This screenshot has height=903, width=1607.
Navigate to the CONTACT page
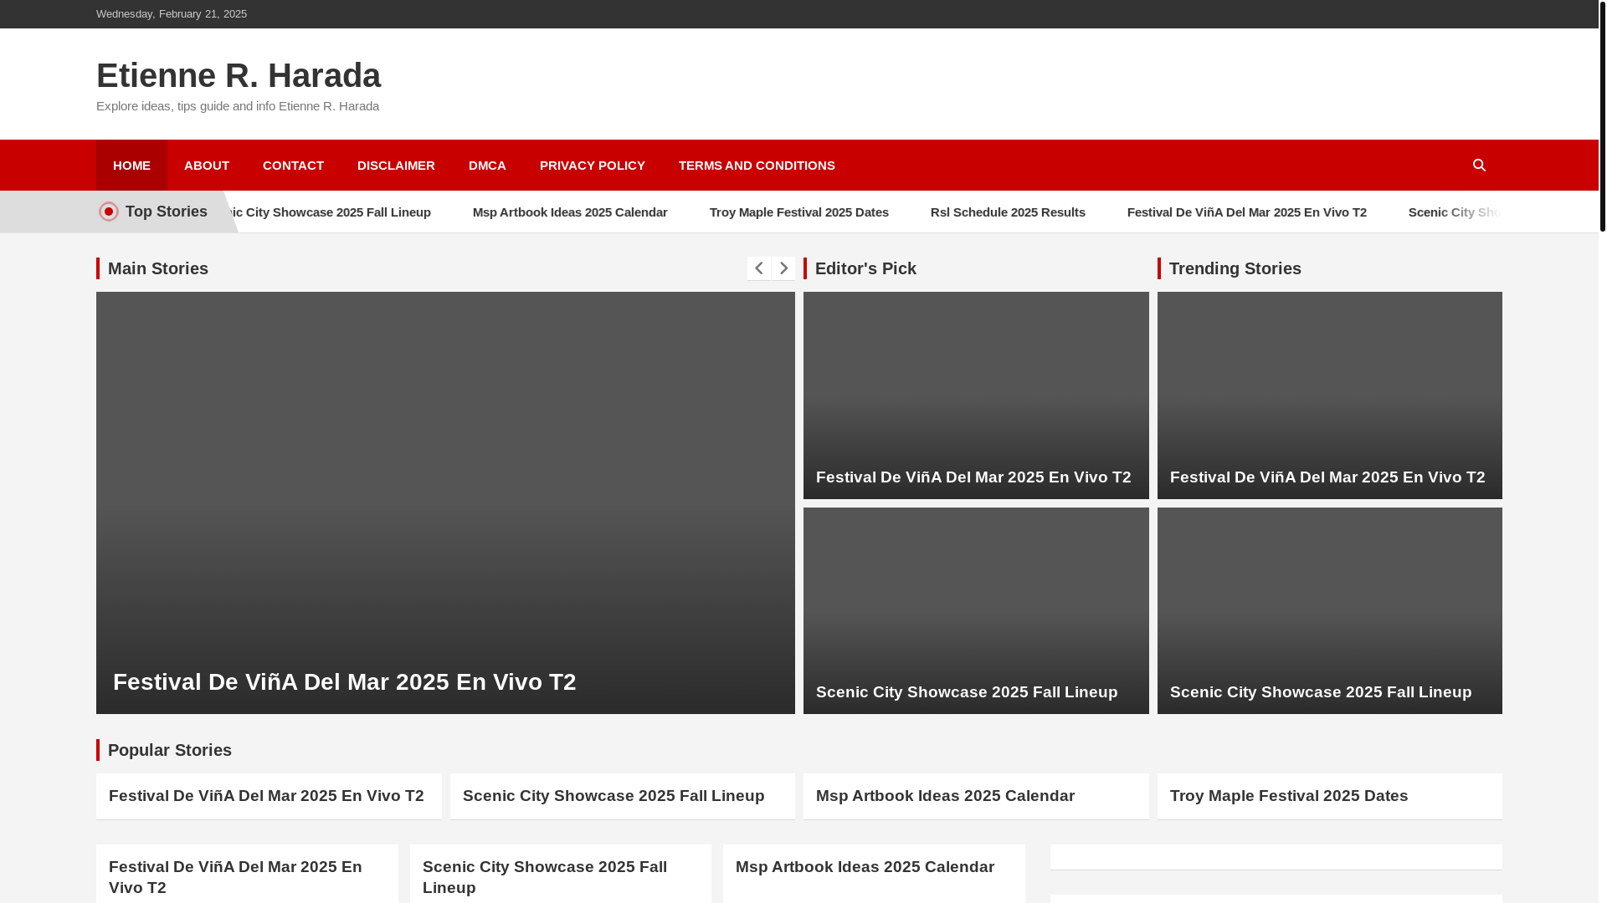293,166
